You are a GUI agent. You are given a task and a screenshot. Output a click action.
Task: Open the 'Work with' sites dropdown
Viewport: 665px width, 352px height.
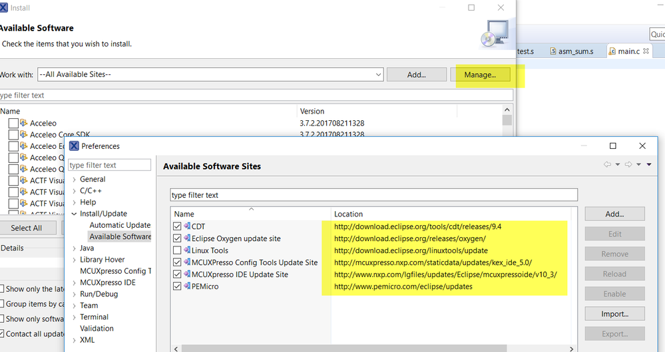pyautogui.click(x=378, y=74)
